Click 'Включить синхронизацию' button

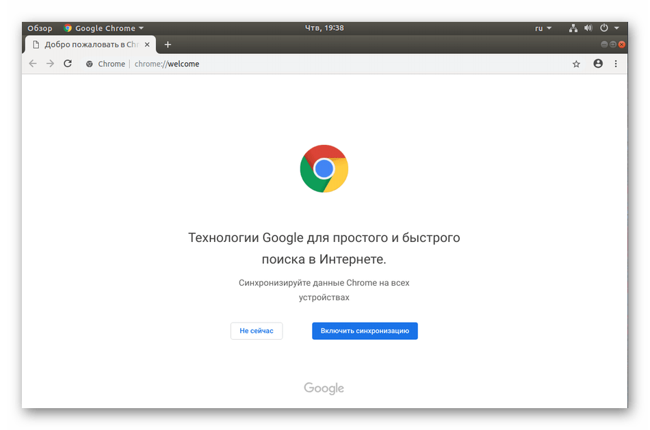[x=365, y=331]
